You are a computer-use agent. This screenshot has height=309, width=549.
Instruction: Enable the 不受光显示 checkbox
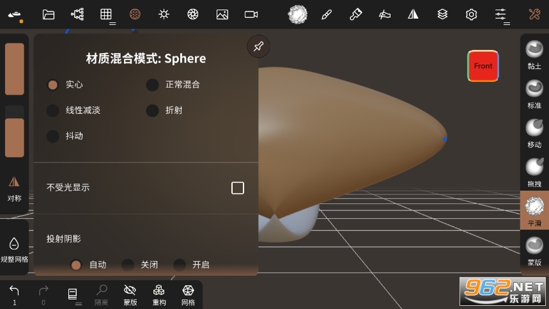click(x=238, y=187)
